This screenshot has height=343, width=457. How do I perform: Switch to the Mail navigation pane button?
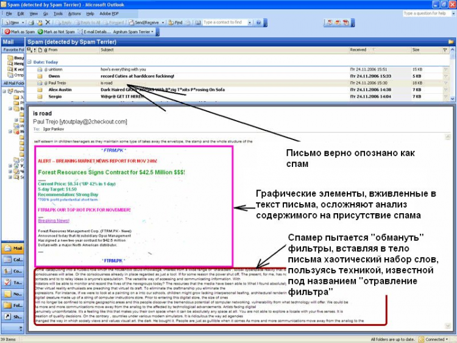pyautogui.click(x=13, y=249)
